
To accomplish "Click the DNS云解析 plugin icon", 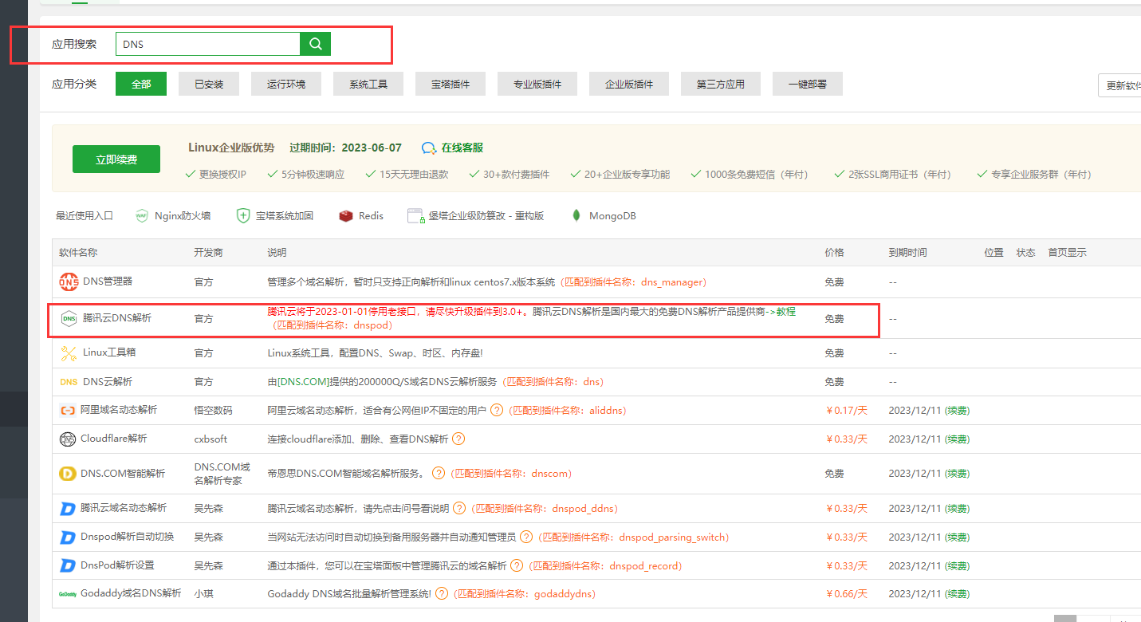I will 69,382.
